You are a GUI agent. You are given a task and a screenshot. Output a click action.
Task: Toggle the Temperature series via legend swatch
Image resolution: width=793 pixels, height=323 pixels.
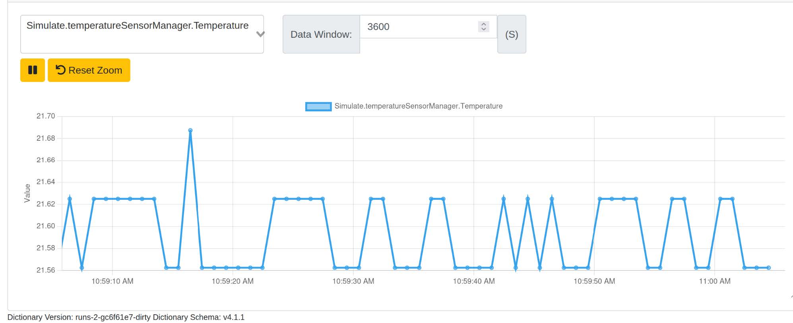318,106
